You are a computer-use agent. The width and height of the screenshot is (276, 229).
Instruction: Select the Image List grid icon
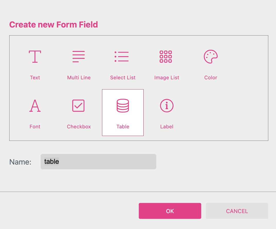pyautogui.click(x=166, y=56)
